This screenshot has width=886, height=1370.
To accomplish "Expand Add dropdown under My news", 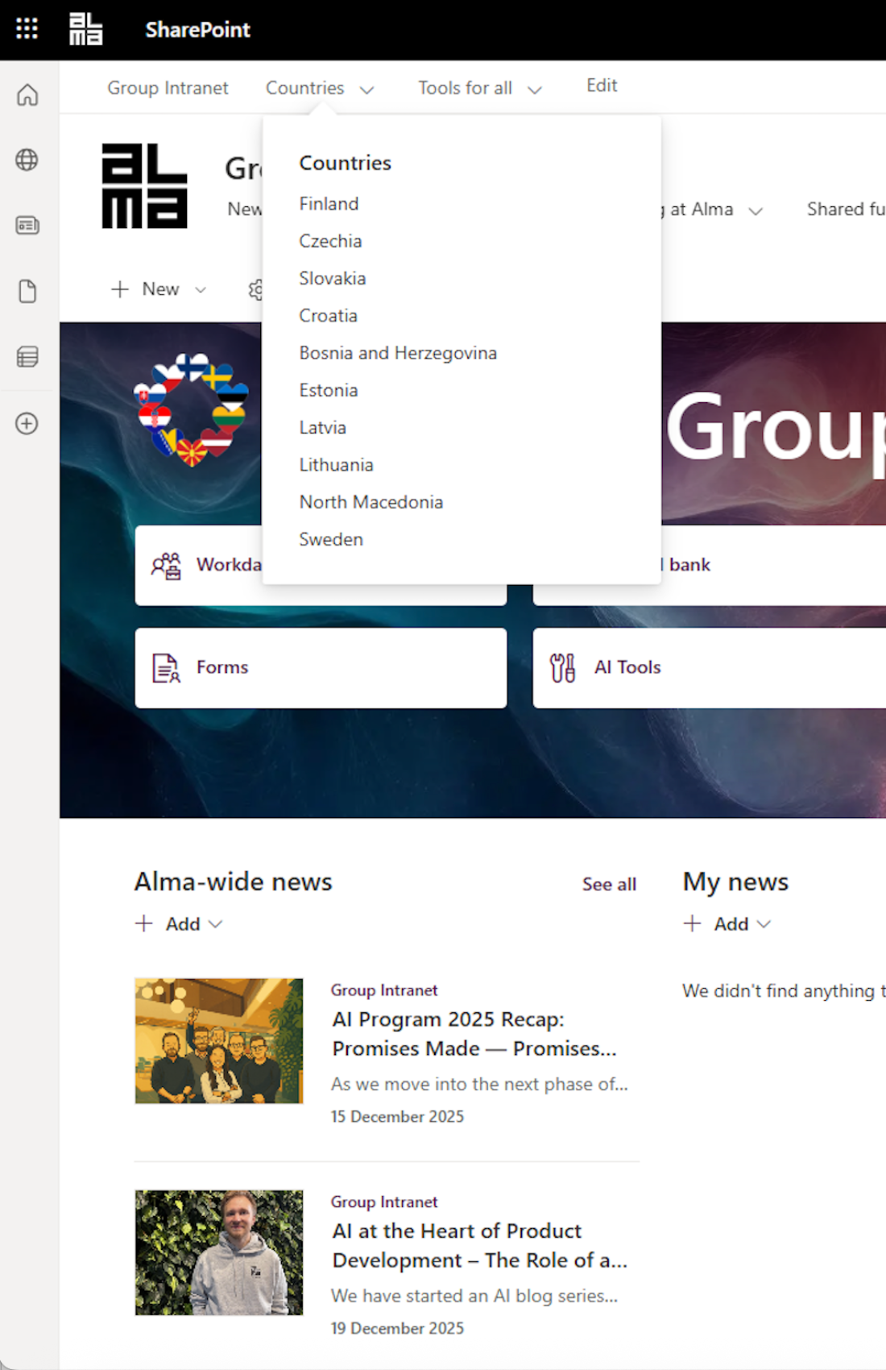I will (763, 924).
